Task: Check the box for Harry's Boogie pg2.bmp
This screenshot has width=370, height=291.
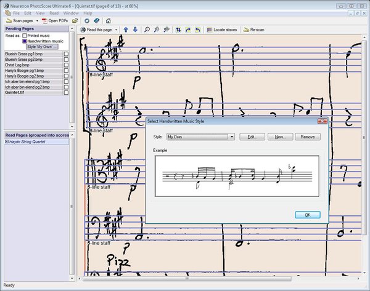Action: point(66,76)
